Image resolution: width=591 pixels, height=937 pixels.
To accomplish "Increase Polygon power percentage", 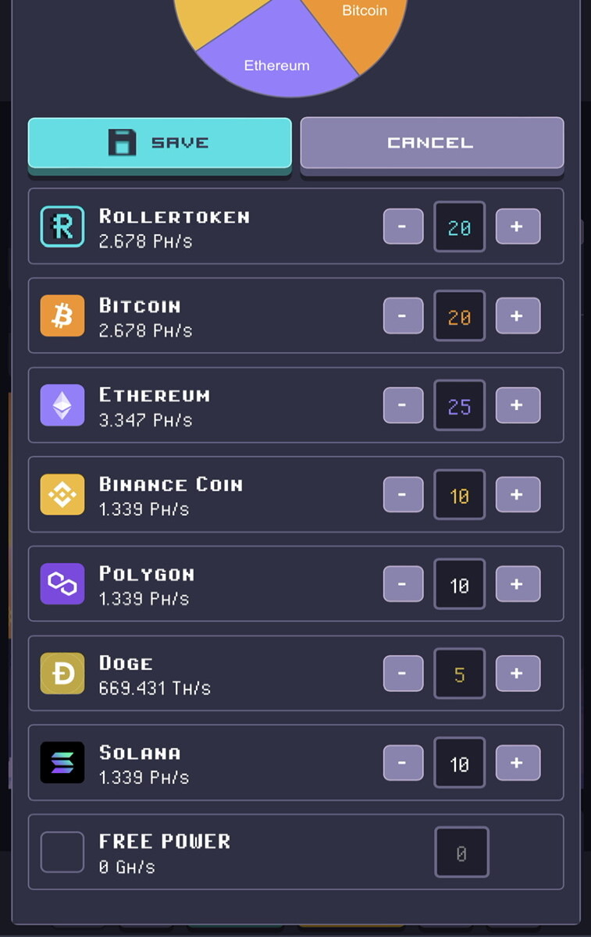I will [x=518, y=584].
